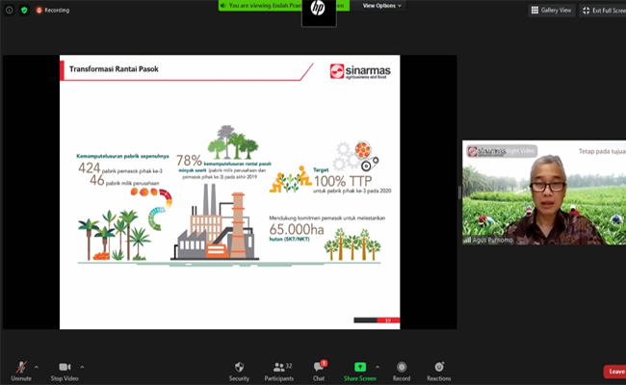Open the View Options menu
The width and height of the screenshot is (626, 385).
pyautogui.click(x=381, y=6)
